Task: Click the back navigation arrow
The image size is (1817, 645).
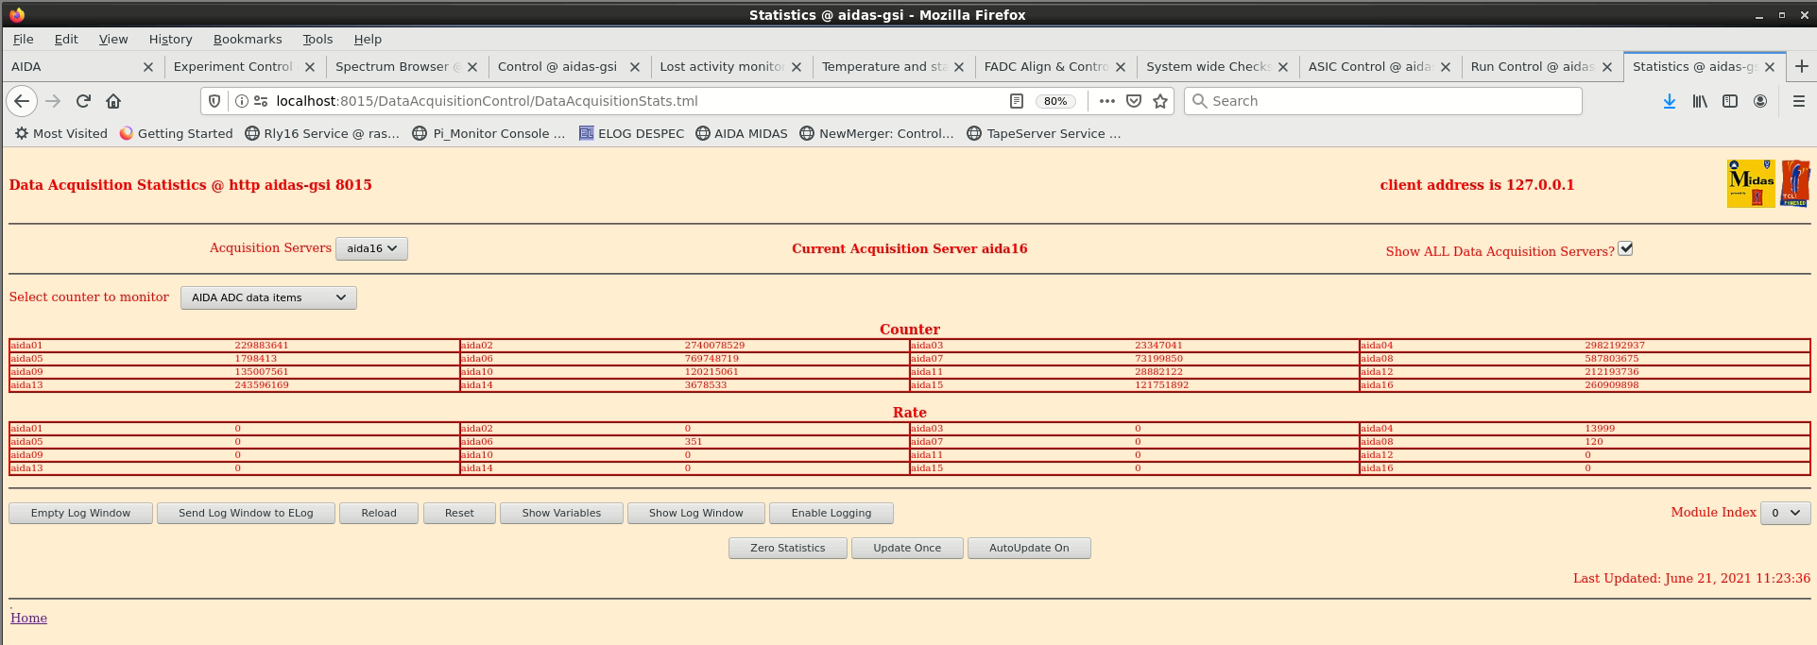Action: tap(23, 101)
